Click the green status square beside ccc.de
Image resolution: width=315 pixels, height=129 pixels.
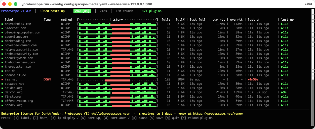[x=2, y=71]
